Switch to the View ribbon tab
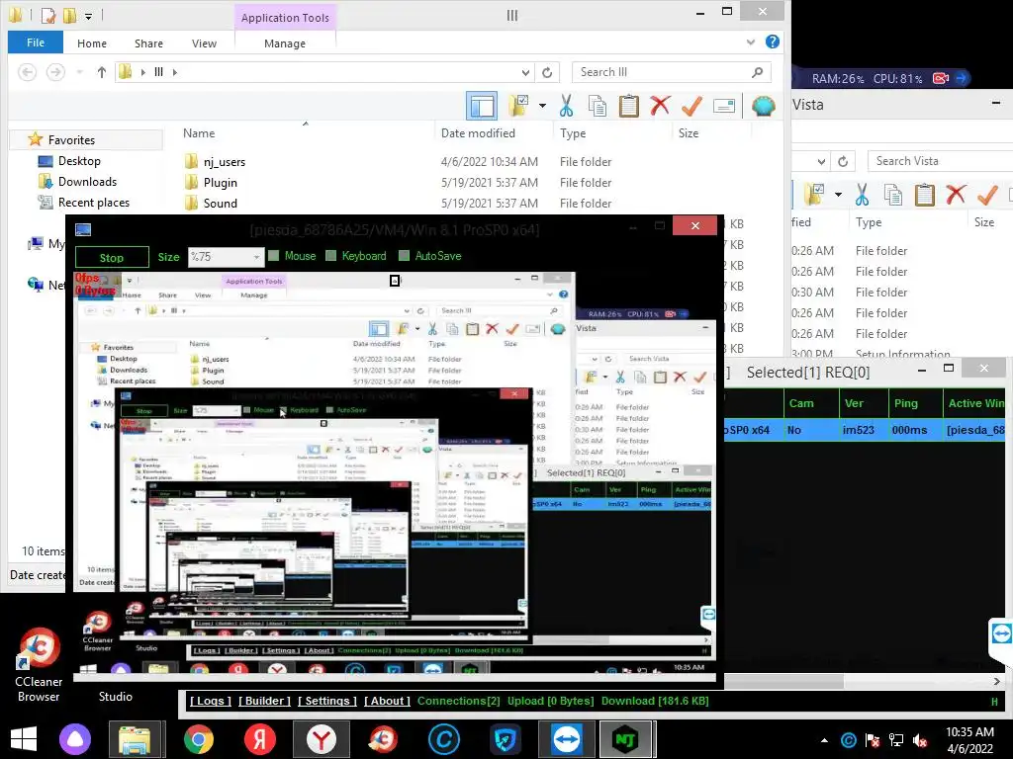 click(204, 43)
